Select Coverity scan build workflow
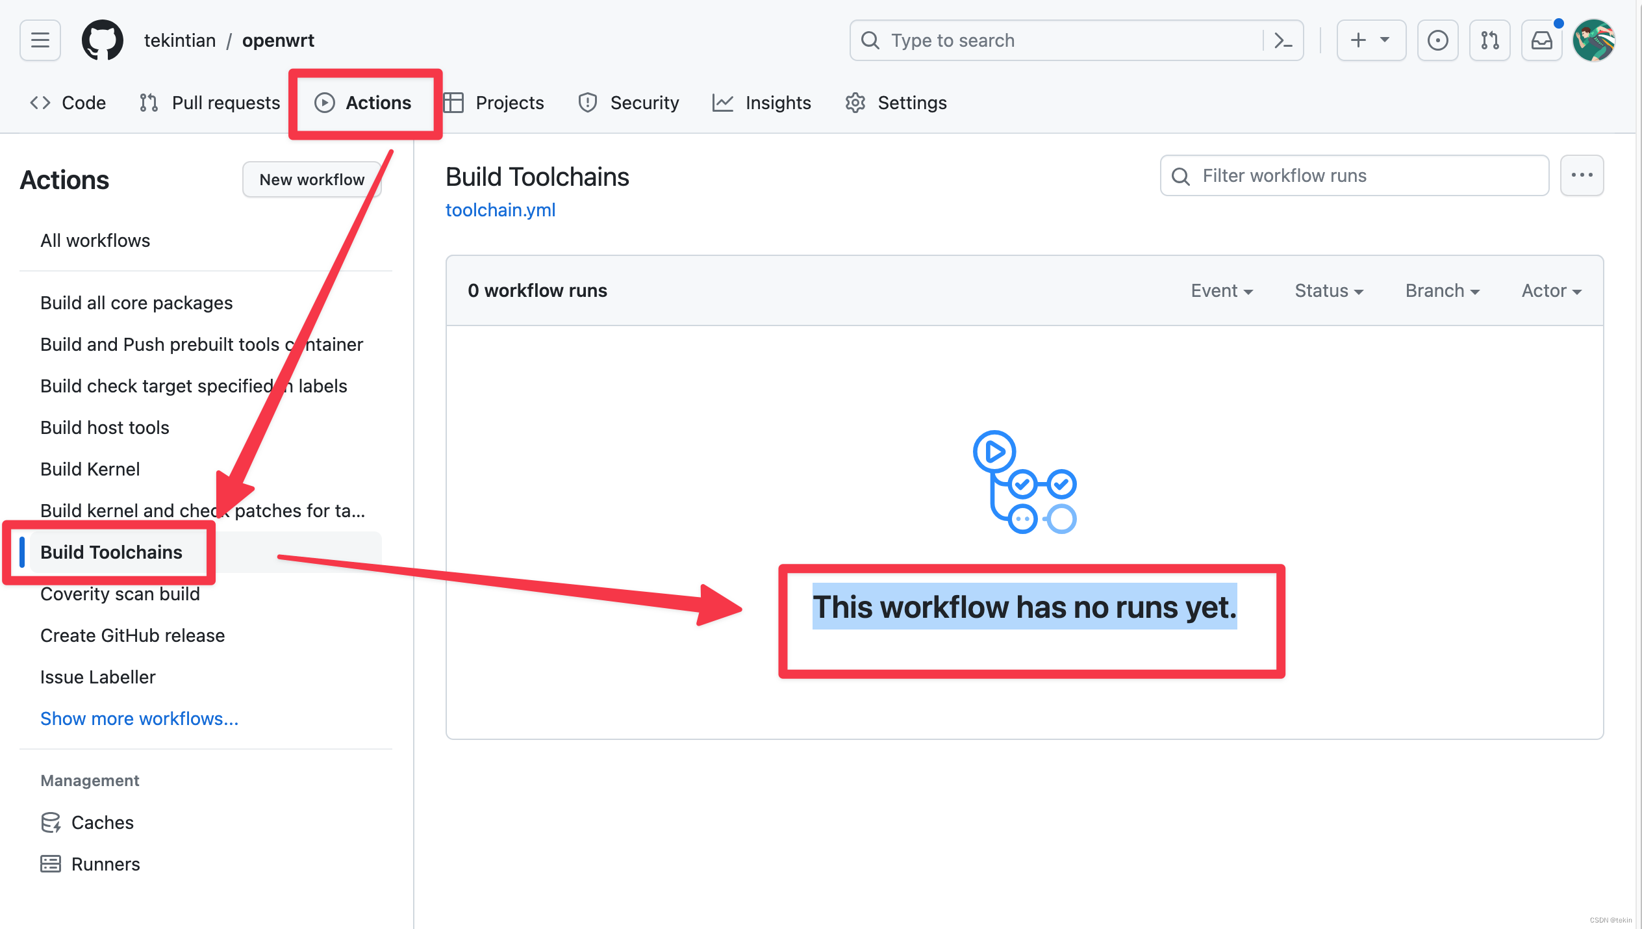 [x=206, y=594]
